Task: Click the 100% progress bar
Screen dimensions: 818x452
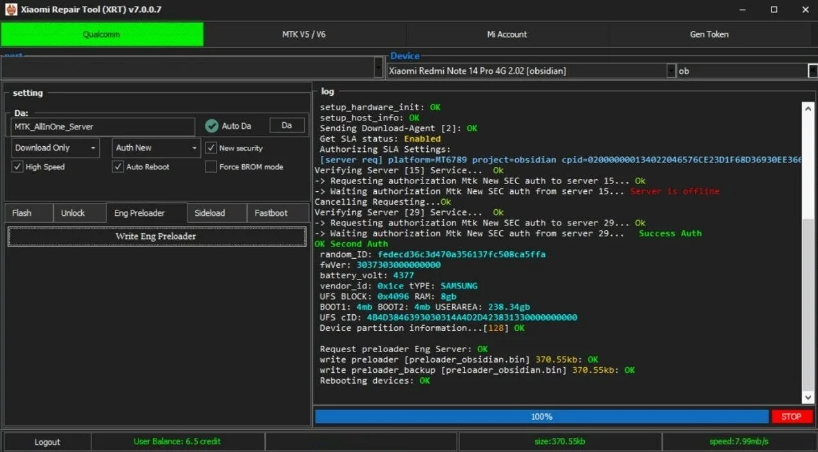Action: pos(542,417)
